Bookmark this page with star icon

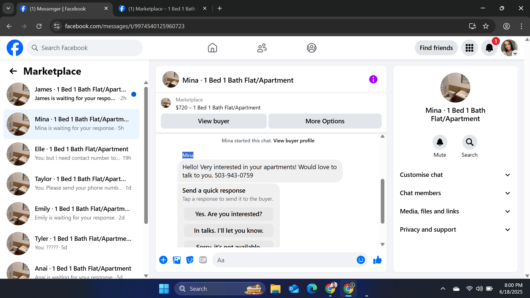(486, 26)
